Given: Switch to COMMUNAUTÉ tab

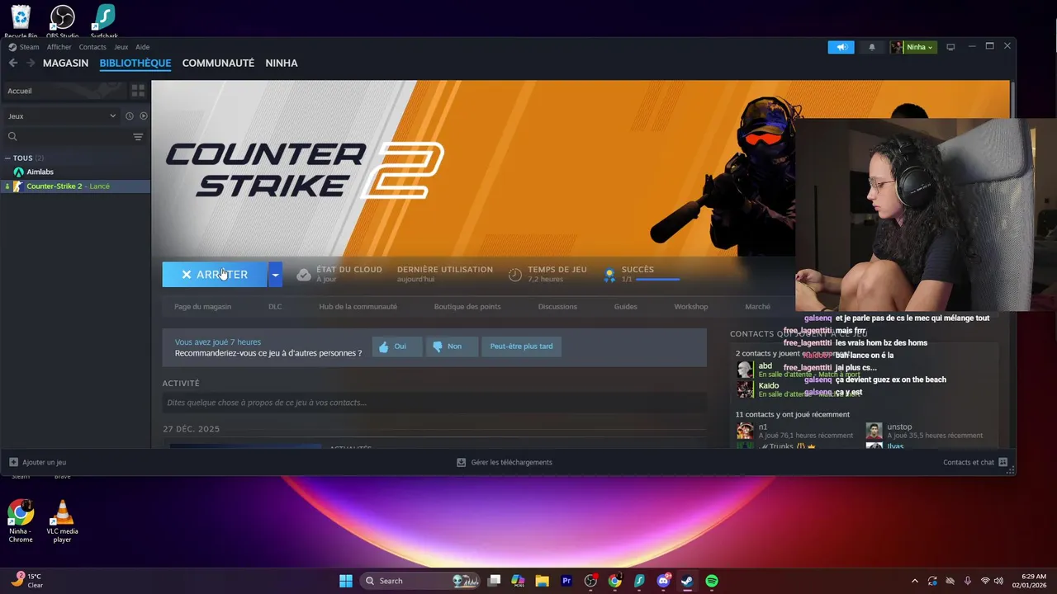Looking at the screenshot, I should (x=218, y=63).
